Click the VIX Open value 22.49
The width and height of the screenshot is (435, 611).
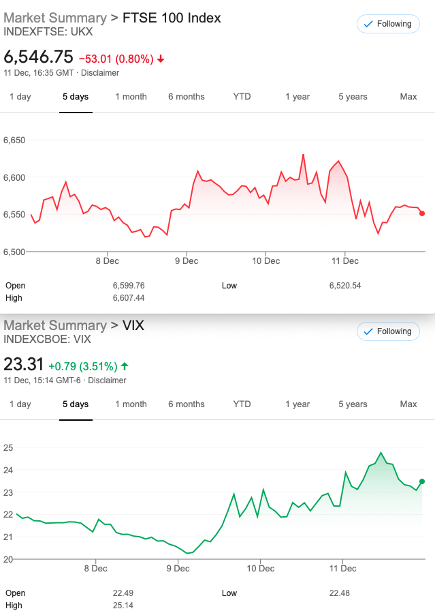[x=123, y=593]
